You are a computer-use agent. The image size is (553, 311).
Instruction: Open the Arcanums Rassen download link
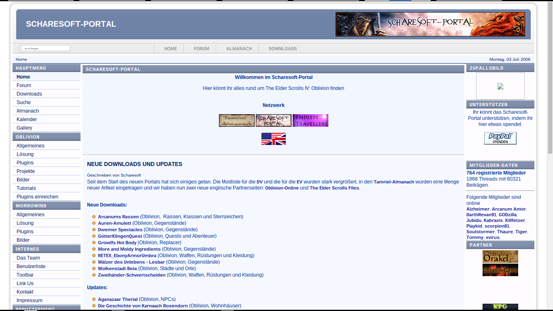pos(118,217)
